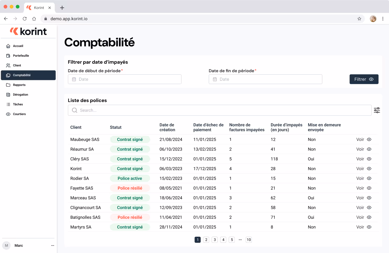Click the eye icon for Martyrs SA
The image size is (389, 253).
coord(369,227)
